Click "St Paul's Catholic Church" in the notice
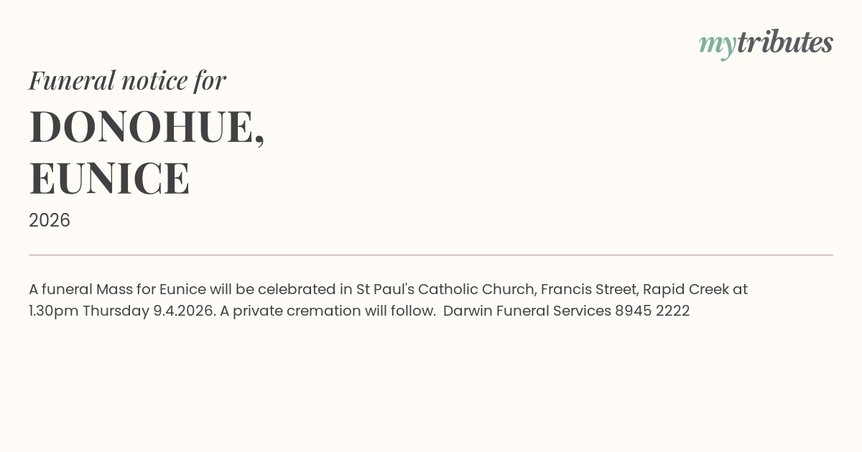Image resolution: width=862 pixels, height=452 pixels. (445, 289)
